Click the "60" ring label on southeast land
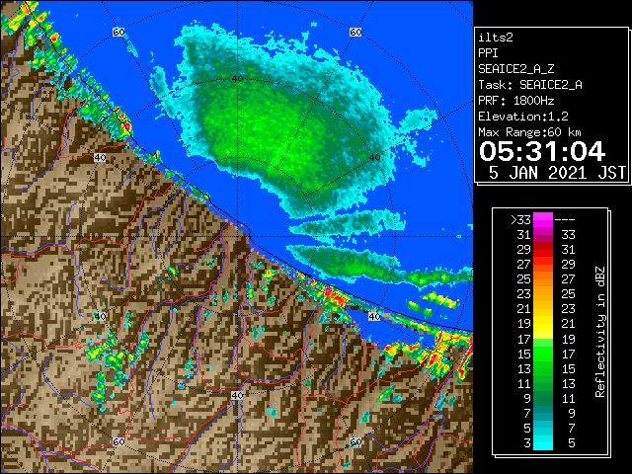The image size is (632, 474). (355, 442)
